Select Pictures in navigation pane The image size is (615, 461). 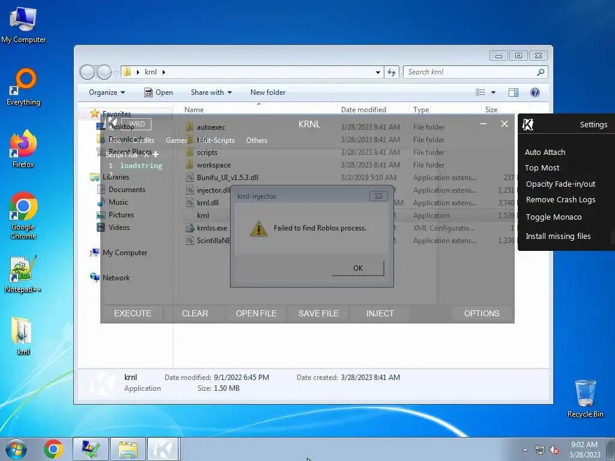tap(121, 215)
